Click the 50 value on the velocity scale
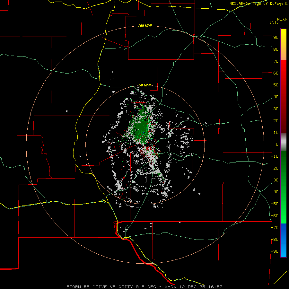 (x=276, y=85)
